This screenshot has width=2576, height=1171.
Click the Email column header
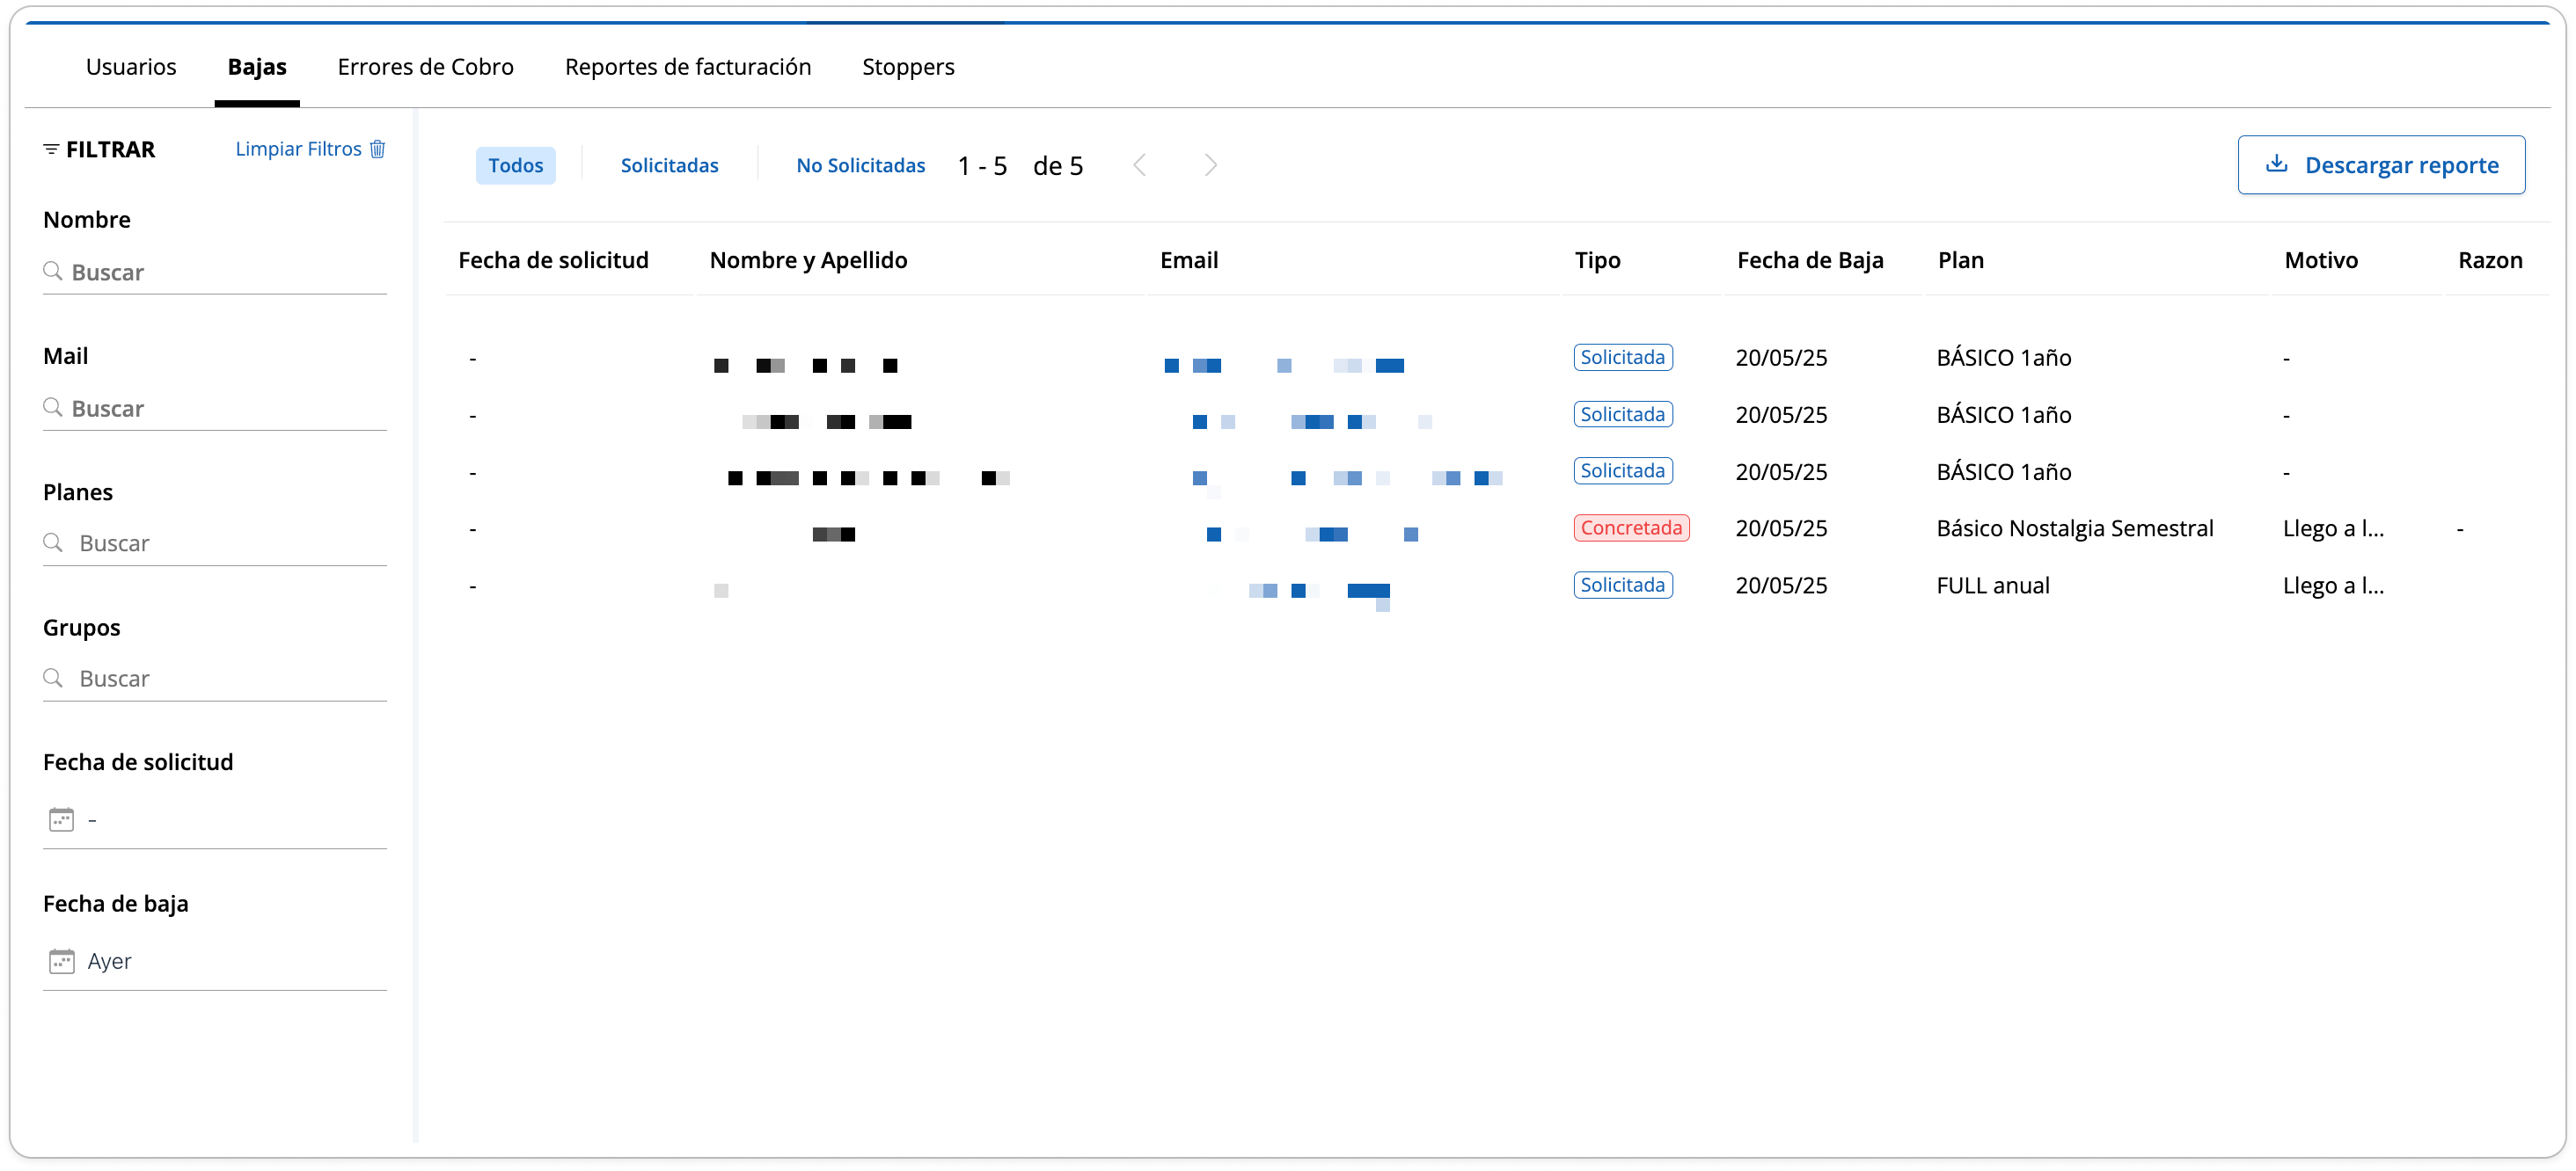point(1189,259)
